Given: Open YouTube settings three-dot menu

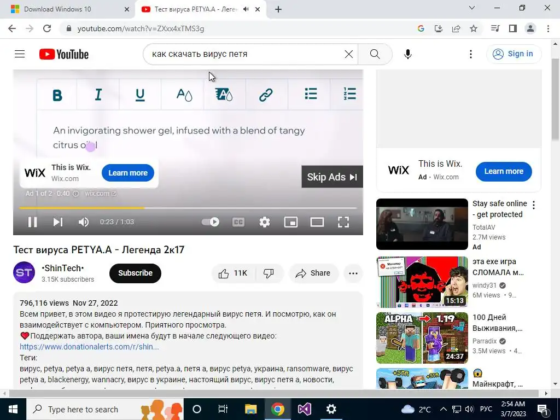Looking at the screenshot, I should pos(471,54).
